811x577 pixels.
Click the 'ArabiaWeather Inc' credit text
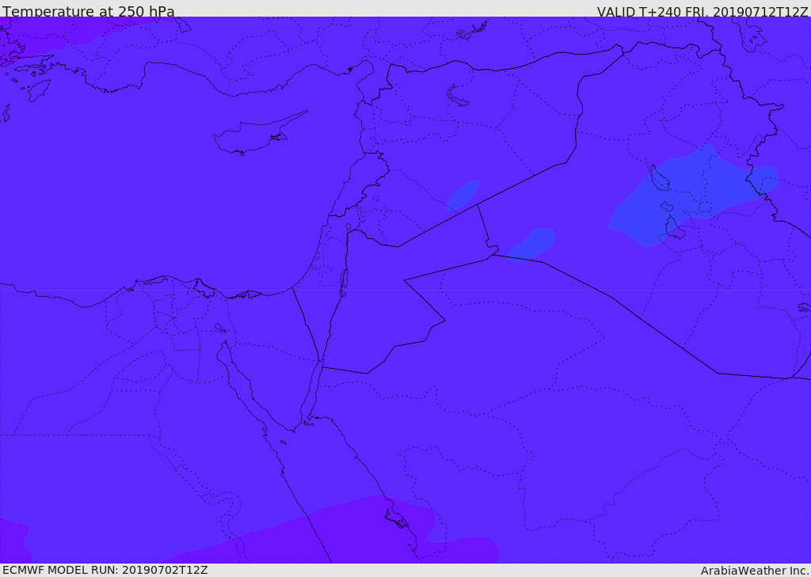tap(755, 571)
